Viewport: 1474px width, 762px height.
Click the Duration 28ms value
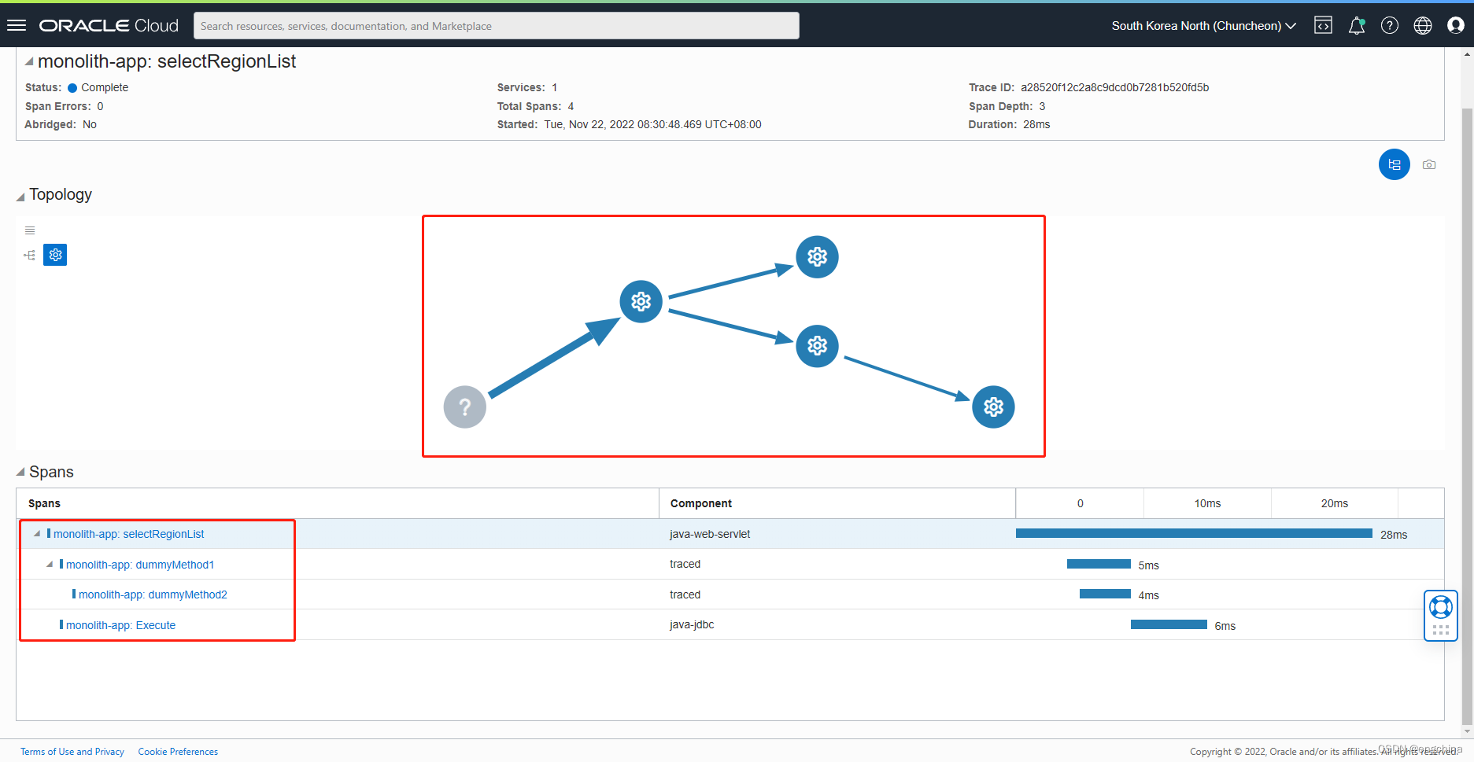click(1036, 124)
